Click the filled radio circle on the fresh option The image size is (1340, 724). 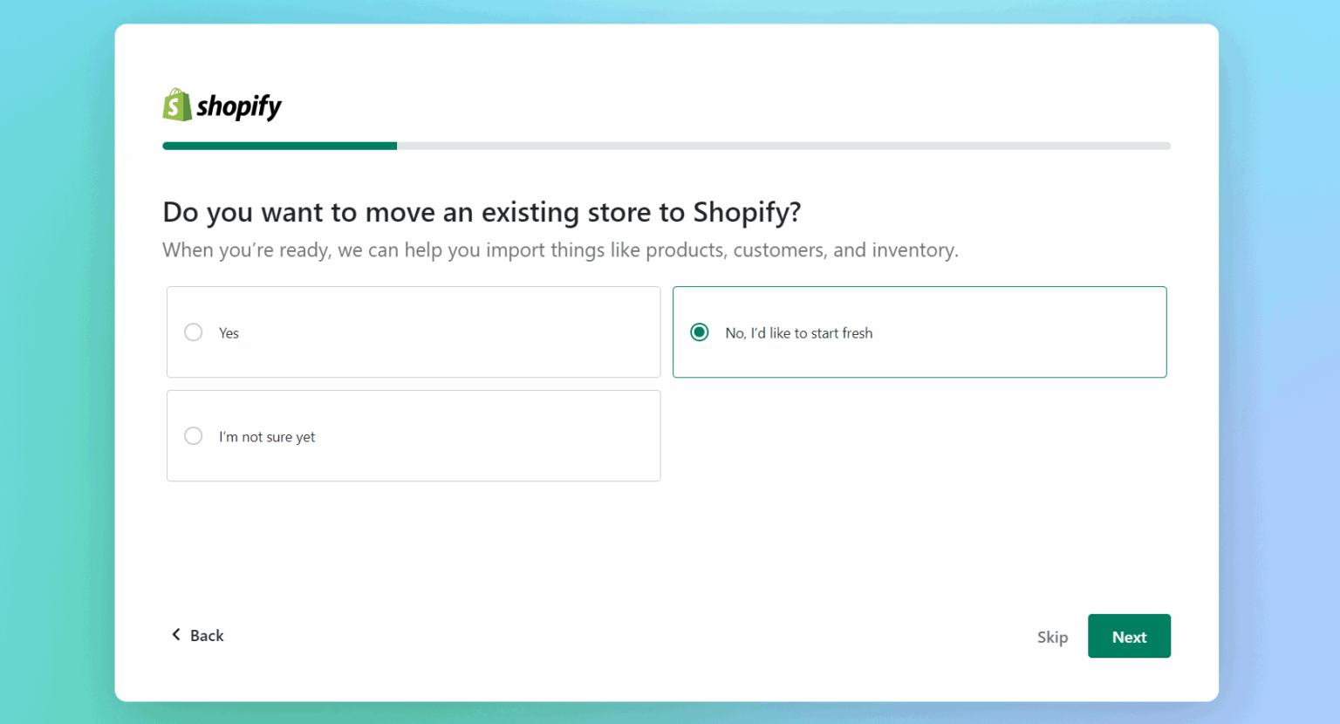699,332
